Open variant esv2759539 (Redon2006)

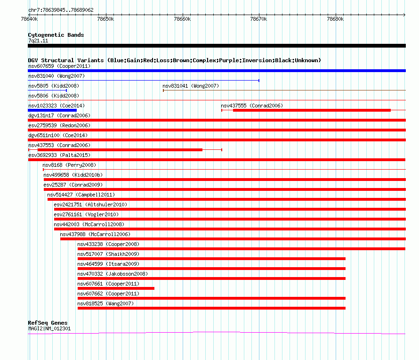59,125
